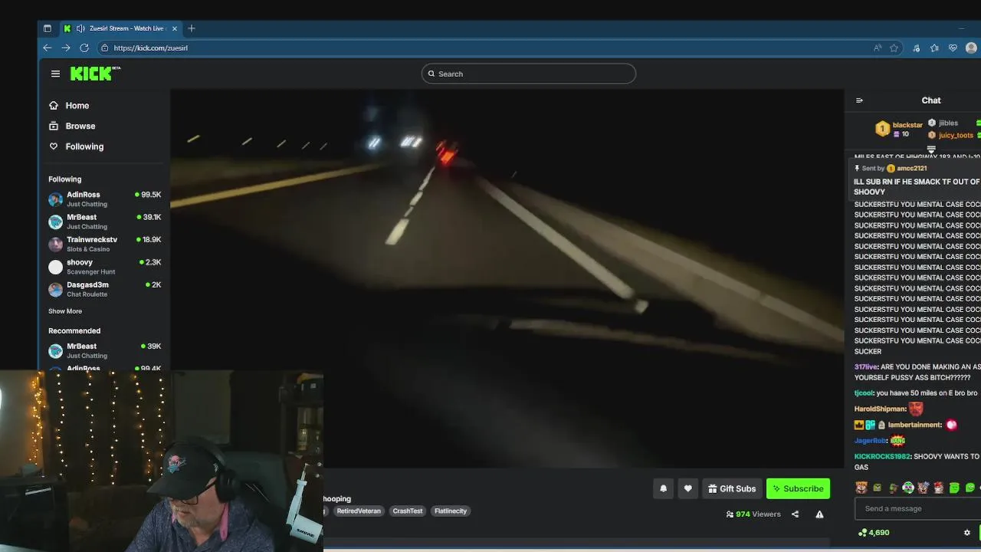The height and width of the screenshot is (552, 981).
Task: Select RetiredVeteran tag
Action: (x=359, y=511)
